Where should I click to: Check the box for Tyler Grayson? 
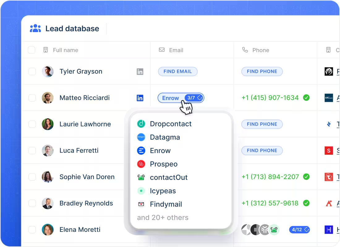(32, 72)
